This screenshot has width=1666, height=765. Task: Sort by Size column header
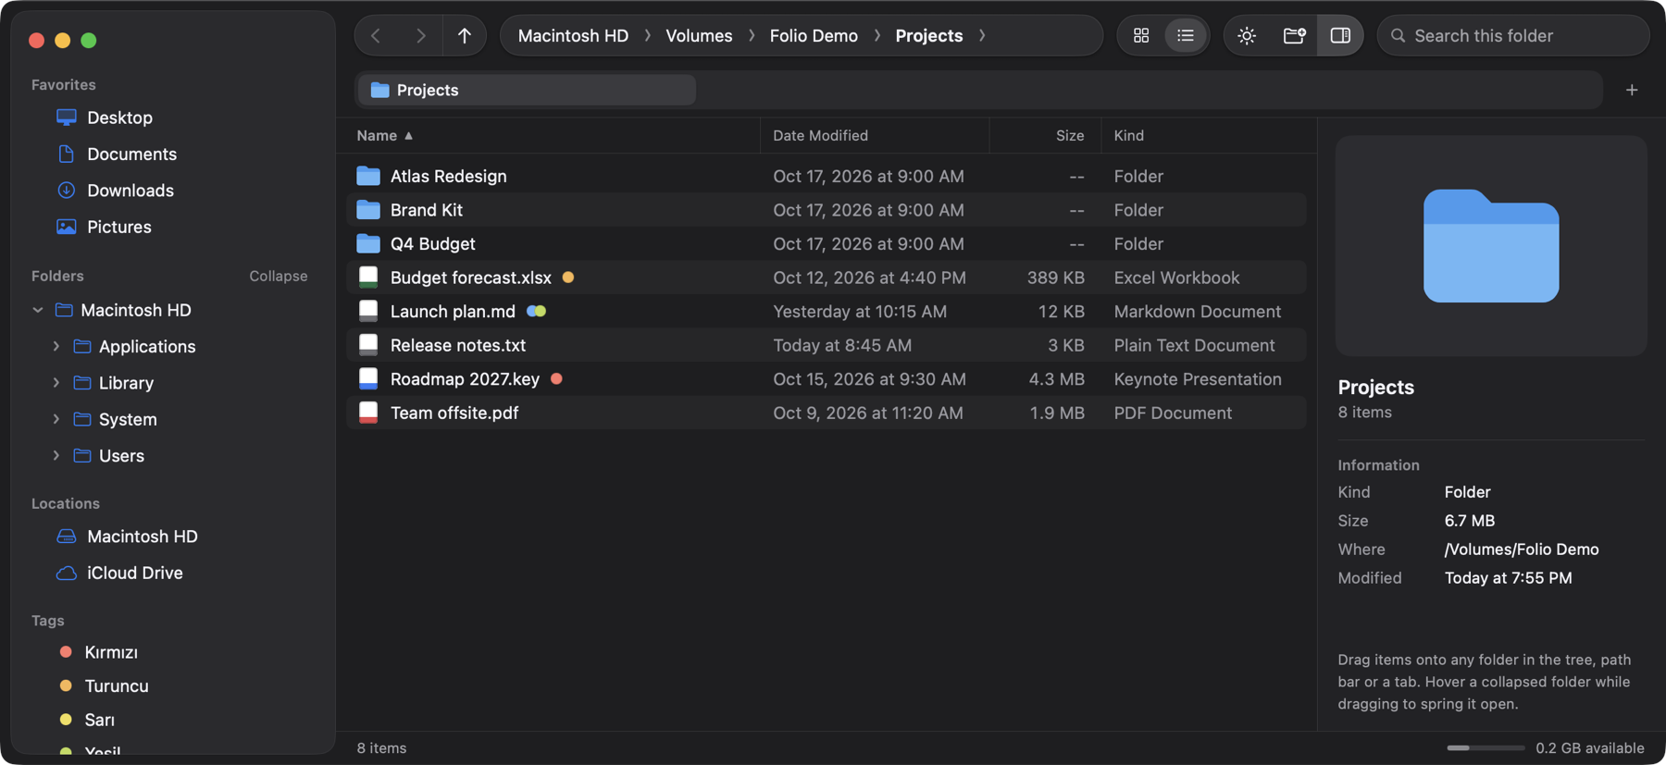tap(1045, 135)
